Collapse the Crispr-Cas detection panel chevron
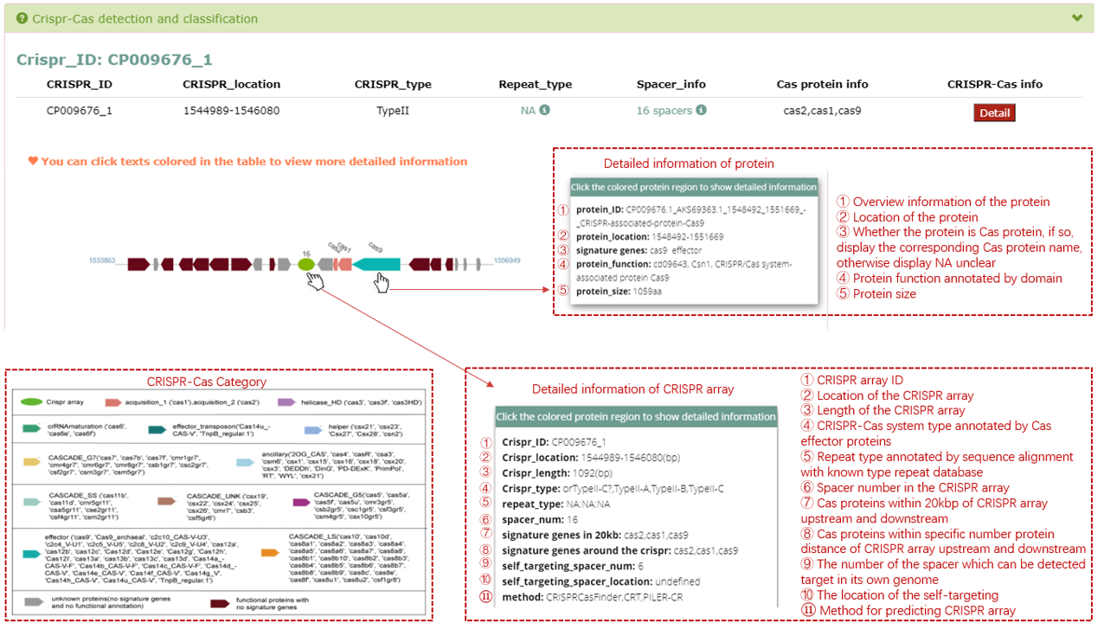 tap(1076, 18)
